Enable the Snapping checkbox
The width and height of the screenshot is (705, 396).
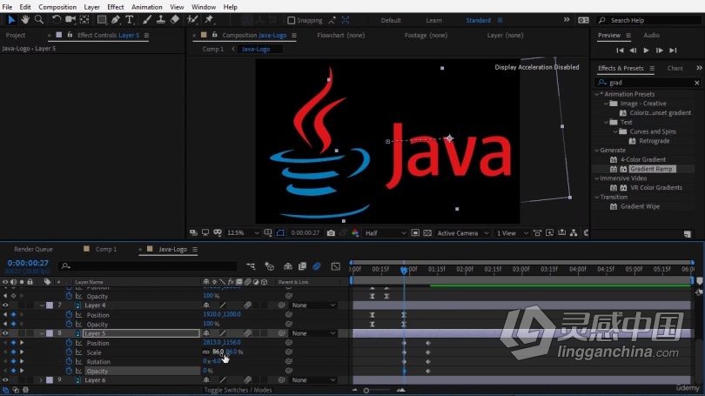291,20
